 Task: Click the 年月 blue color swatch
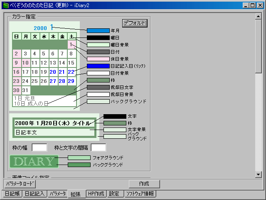click(x=98, y=30)
